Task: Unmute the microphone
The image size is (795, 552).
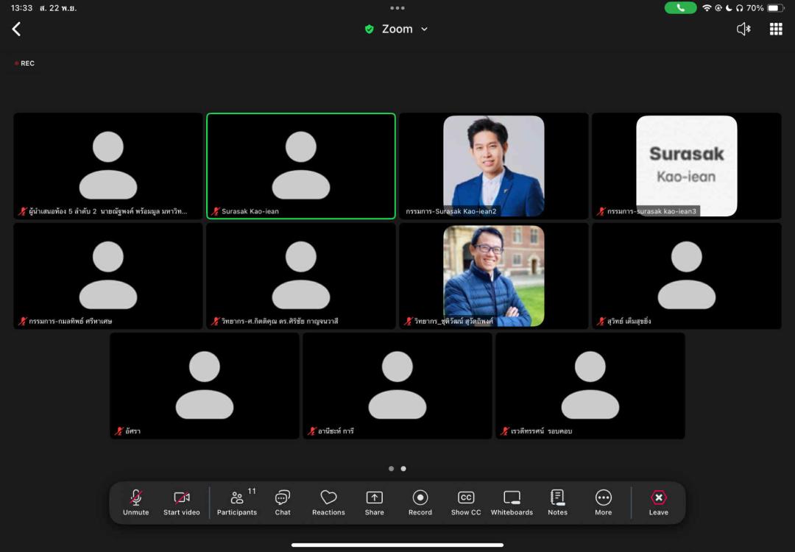Action: [x=135, y=503]
